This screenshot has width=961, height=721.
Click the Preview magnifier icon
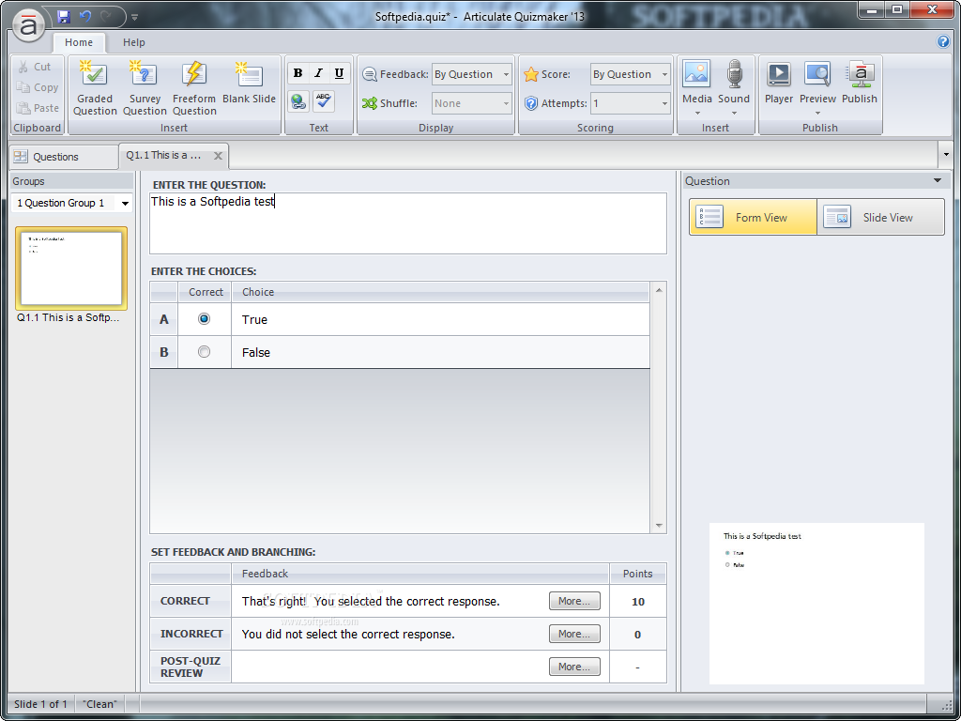[x=817, y=75]
